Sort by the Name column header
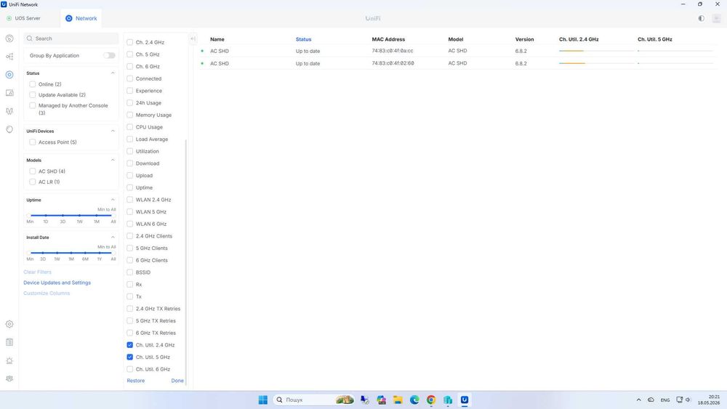The width and height of the screenshot is (727, 409). pos(217,39)
